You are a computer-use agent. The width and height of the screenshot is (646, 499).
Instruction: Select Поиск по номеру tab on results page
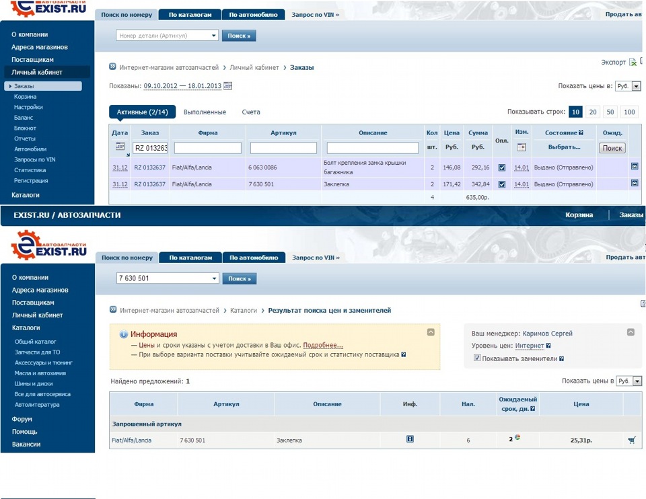click(x=127, y=258)
